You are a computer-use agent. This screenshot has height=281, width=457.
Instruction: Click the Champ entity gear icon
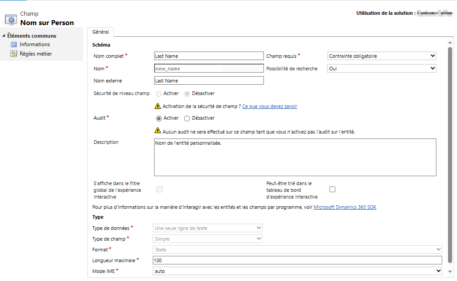coord(11,20)
